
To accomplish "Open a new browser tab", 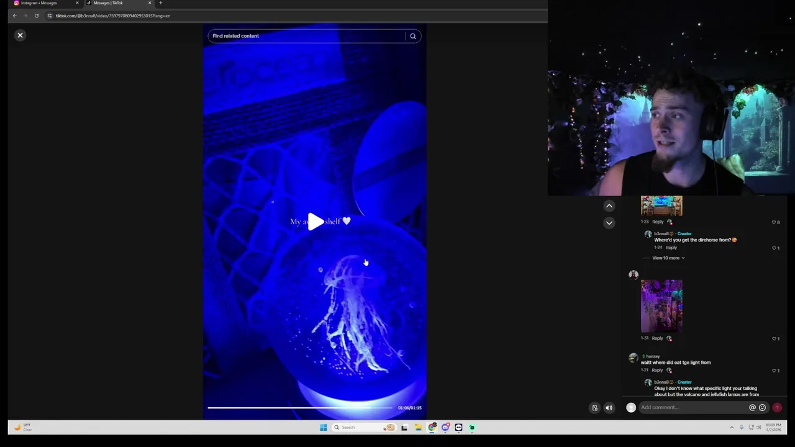I will point(160,3).
